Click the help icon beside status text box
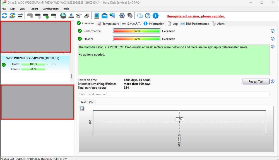The height and width of the screenshot is (160, 279). click(273, 46)
